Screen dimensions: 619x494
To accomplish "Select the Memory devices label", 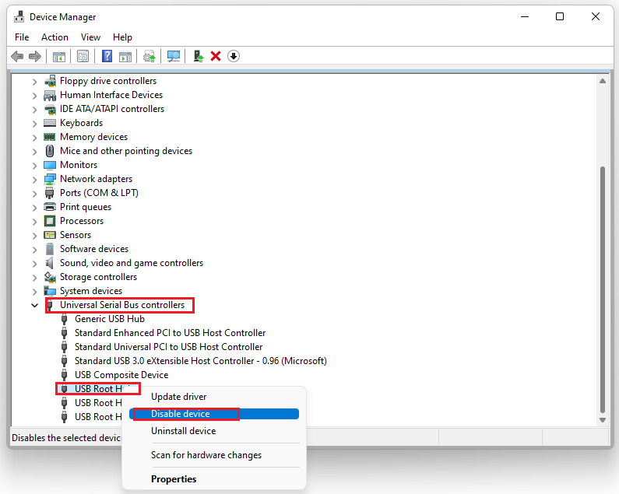I will coord(94,137).
